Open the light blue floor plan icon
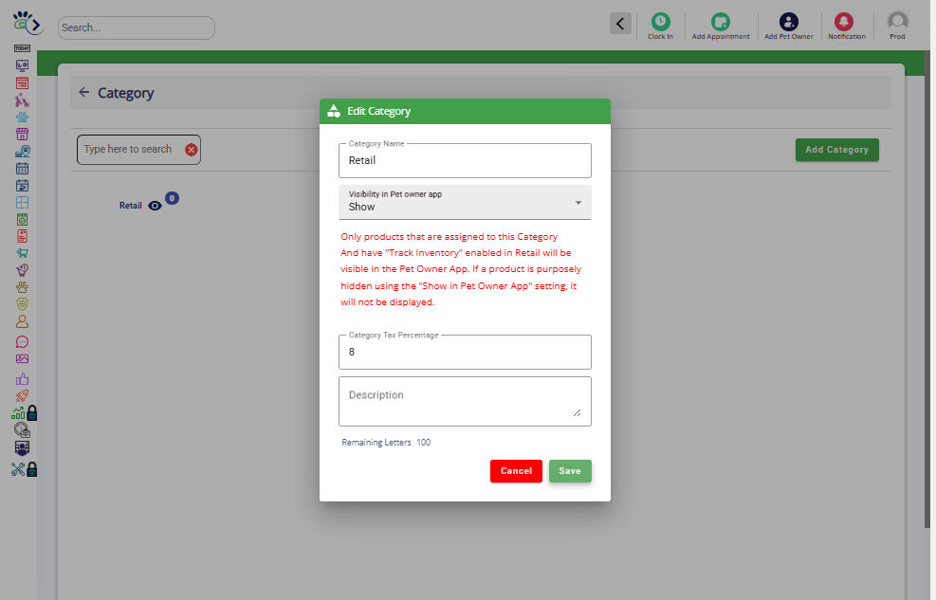Viewport: 936px width, 600px height. click(x=22, y=202)
